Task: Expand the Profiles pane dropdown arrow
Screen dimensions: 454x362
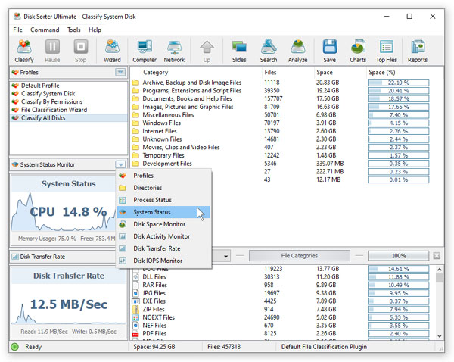Action: [x=120, y=72]
